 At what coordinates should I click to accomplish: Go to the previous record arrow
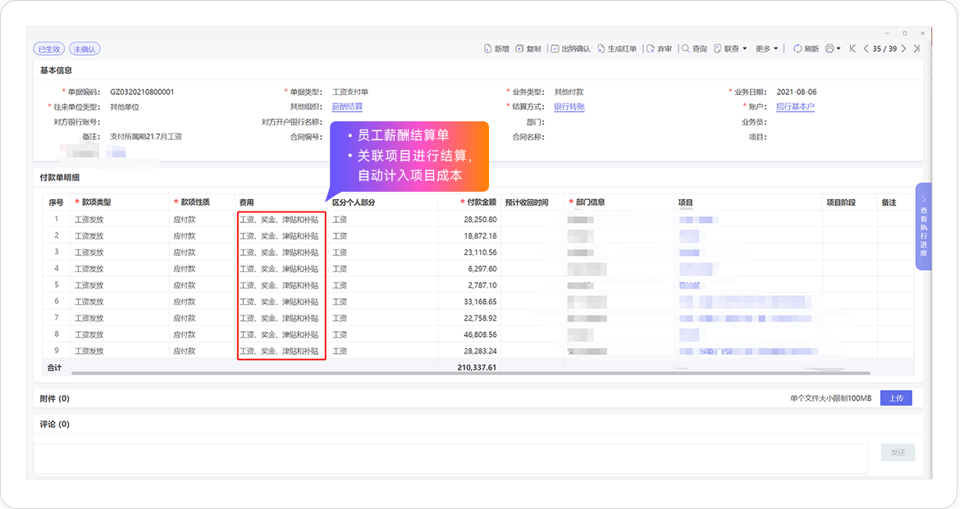pyautogui.click(x=866, y=49)
